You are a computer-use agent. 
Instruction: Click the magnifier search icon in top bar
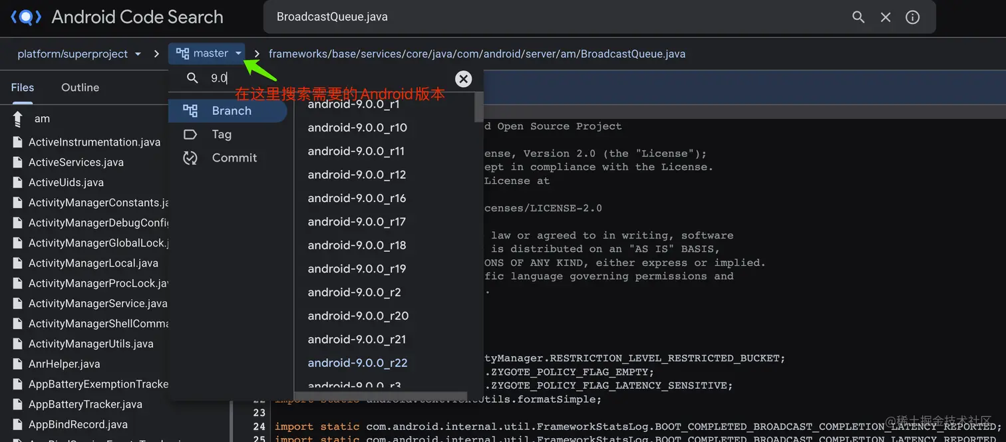pos(858,17)
